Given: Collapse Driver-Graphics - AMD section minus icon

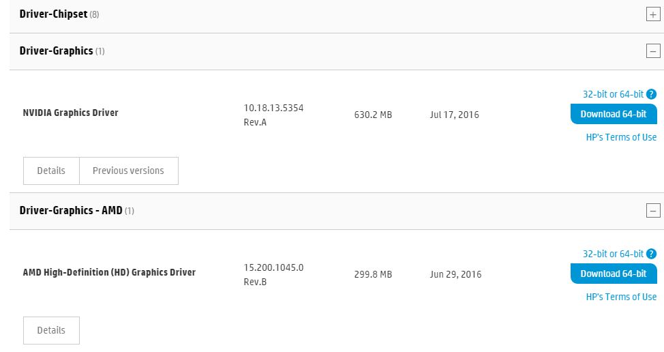Looking at the screenshot, I should (653, 211).
